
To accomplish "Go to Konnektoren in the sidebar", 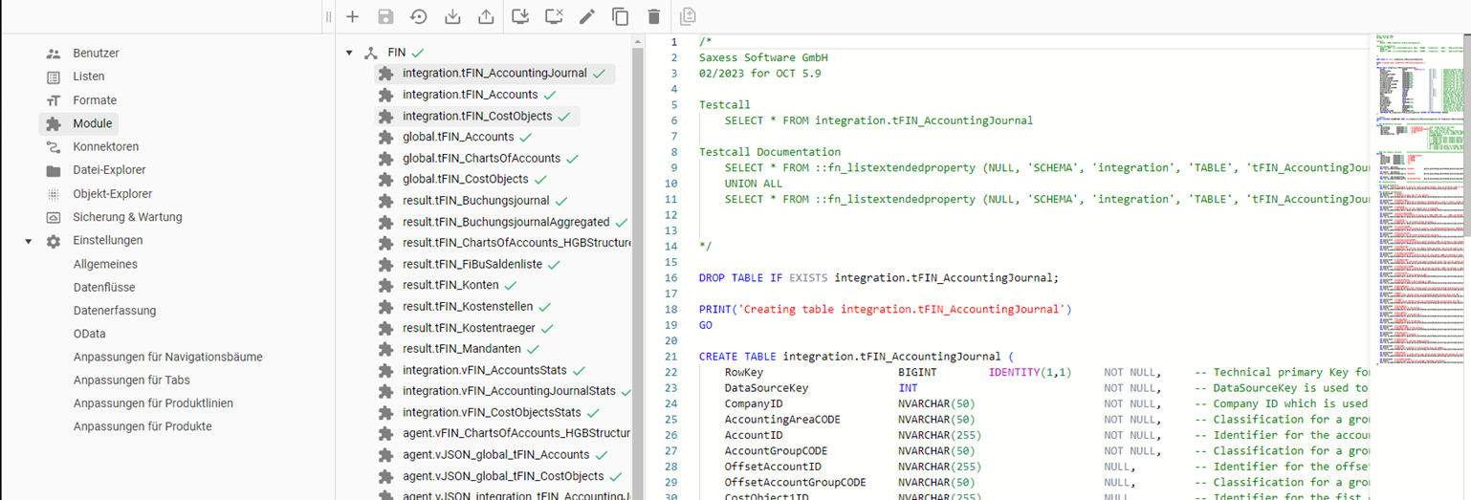I will pos(105,147).
